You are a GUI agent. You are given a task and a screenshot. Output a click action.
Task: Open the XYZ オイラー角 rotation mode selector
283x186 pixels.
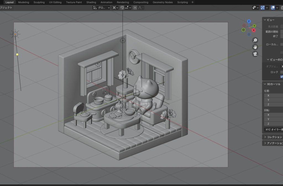click(274, 129)
